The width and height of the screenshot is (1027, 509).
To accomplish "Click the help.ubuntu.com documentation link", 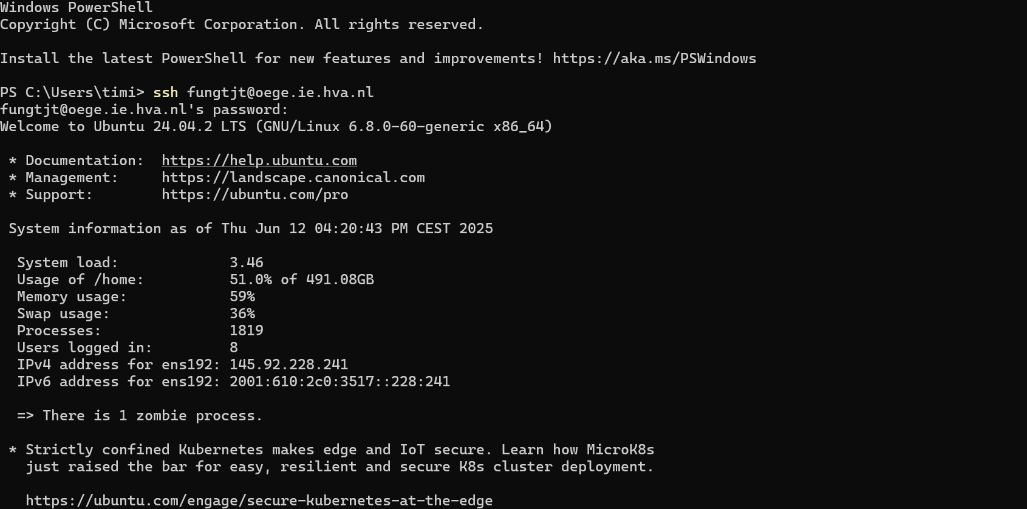I will click(259, 161).
